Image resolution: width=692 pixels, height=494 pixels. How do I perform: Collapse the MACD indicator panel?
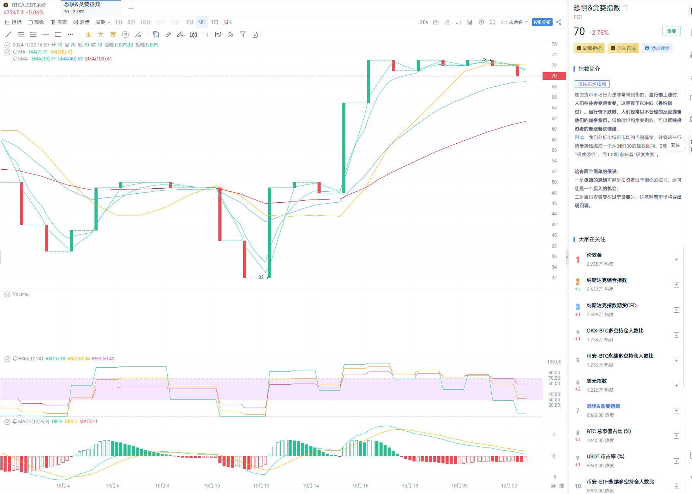7,422
